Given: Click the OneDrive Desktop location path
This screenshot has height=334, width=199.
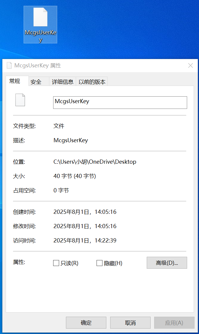Looking at the screenshot, I should point(95,162).
